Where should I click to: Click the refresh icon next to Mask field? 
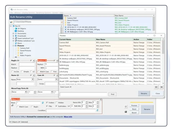(43, 103)
